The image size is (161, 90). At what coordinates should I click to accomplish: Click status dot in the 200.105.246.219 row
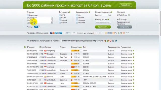(133, 77)
